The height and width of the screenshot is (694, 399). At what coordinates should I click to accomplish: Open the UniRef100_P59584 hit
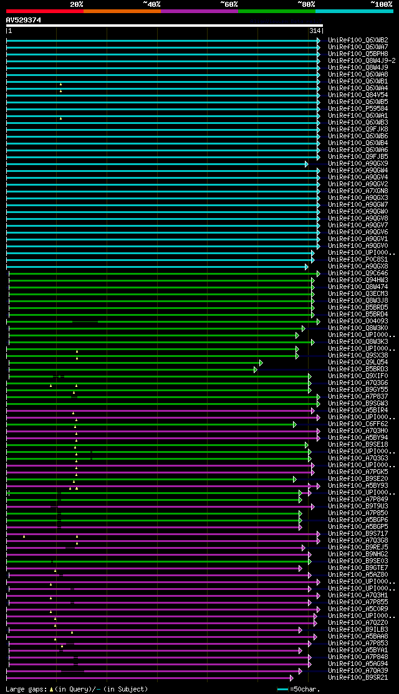click(x=358, y=108)
